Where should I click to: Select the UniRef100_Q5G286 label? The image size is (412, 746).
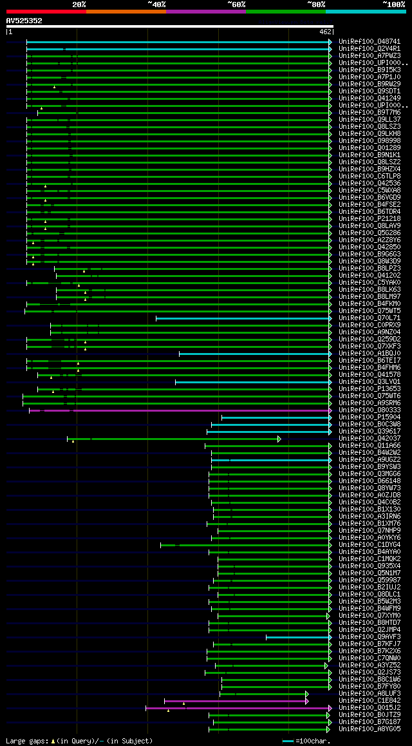pyautogui.click(x=370, y=233)
